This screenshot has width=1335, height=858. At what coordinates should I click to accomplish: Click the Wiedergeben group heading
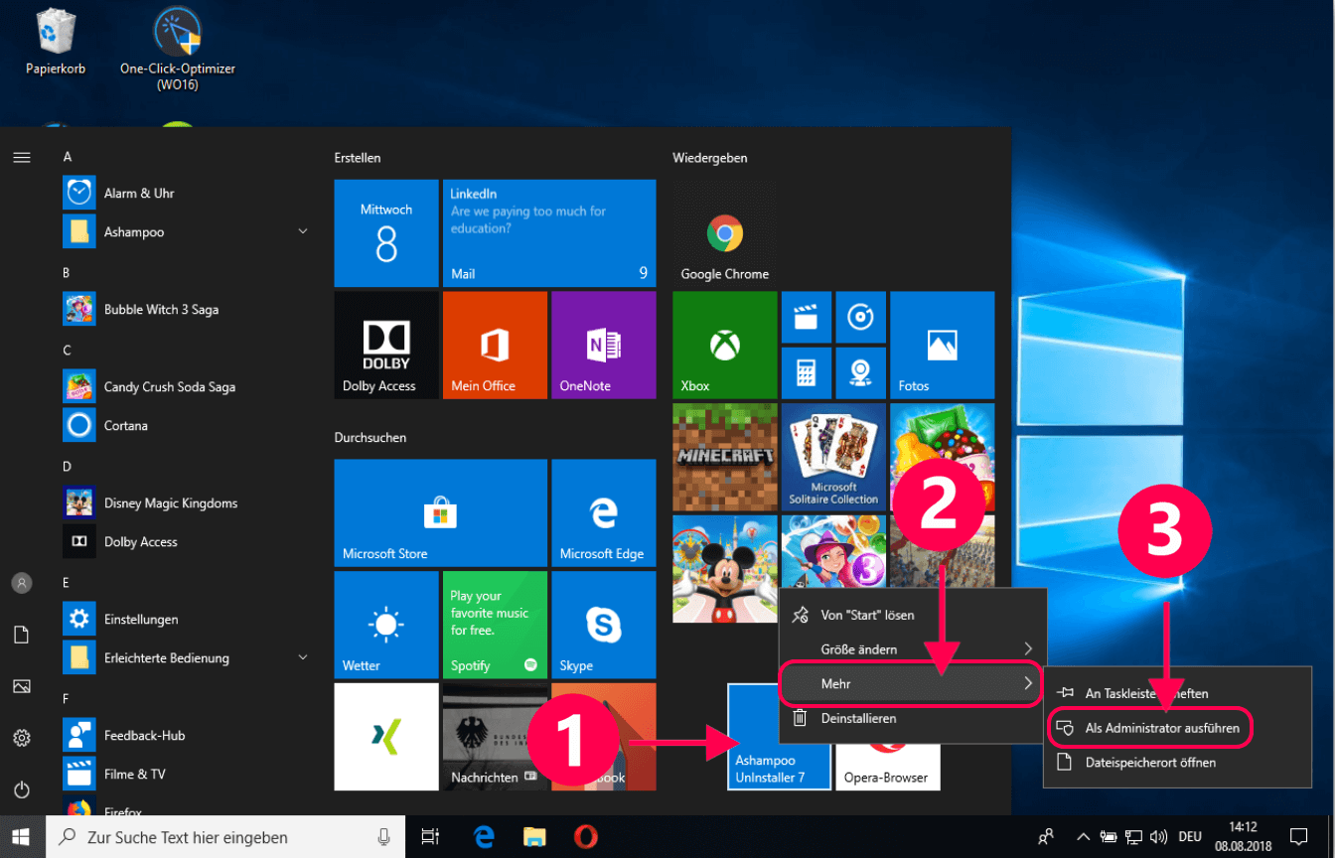pyautogui.click(x=710, y=158)
